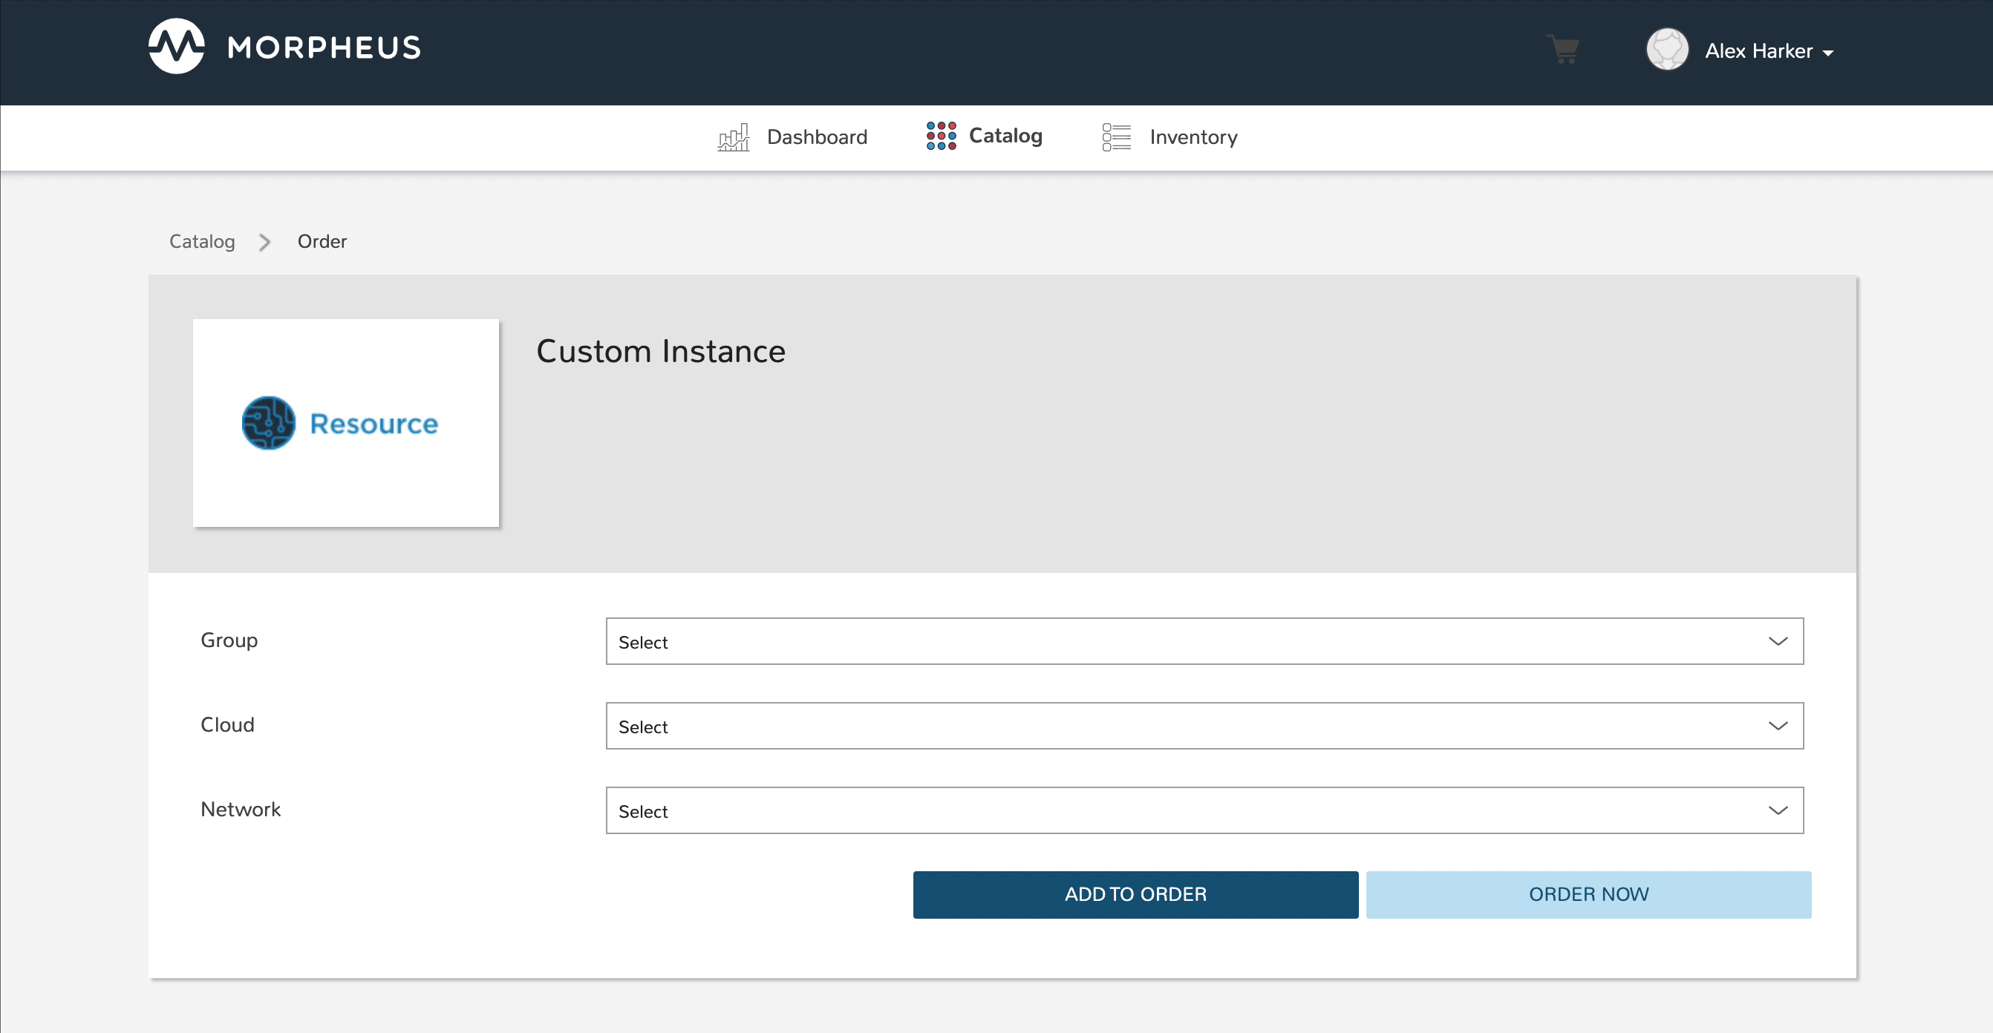Expand the Group select dropdown
The width and height of the screenshot is (1993, 1033).
[1204, 641]
